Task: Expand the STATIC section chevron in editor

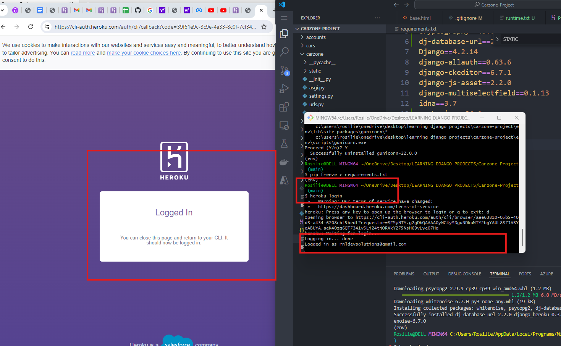Action: point(497,39)
